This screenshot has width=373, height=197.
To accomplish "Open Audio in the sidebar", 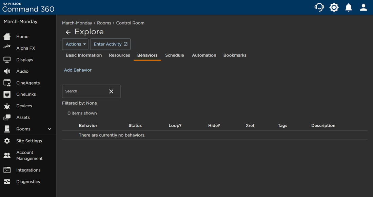I will coord(22,71).
